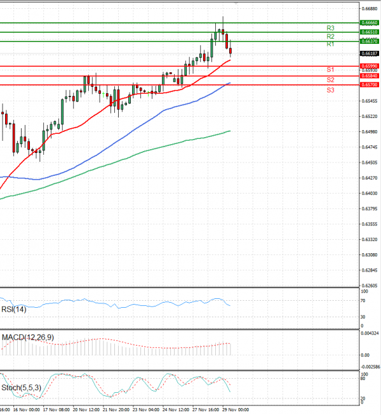
Task: Click the 0.65455 price scale value
Action: tap(370, 101)
